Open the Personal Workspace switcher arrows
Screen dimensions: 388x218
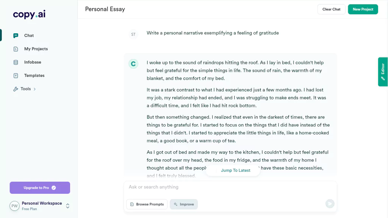tap(67, 206)
